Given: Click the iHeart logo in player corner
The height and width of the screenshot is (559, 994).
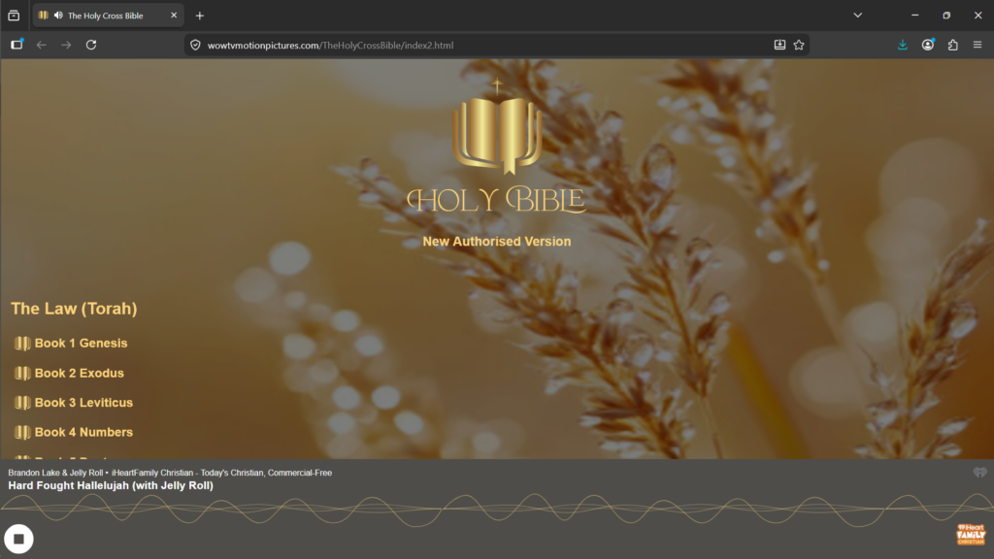Looking at the screenshot, I should coord(979,473).
